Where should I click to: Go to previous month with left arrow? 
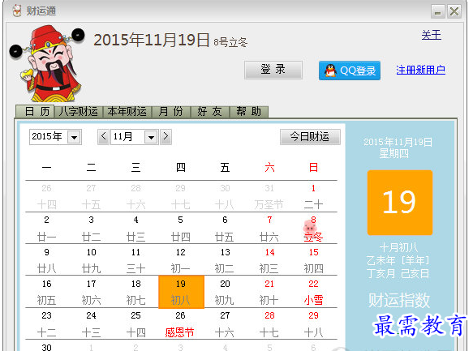pos(104,137)
